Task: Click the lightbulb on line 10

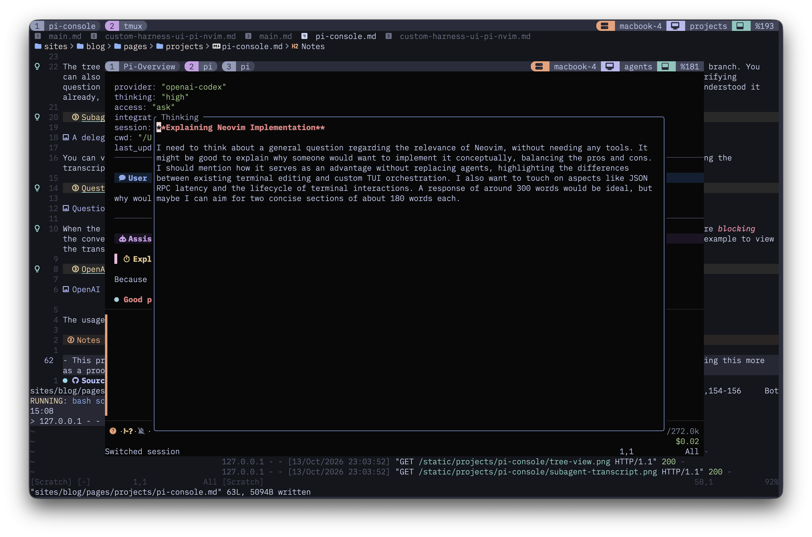Action: pyautogui.click(x=37, y=228)
